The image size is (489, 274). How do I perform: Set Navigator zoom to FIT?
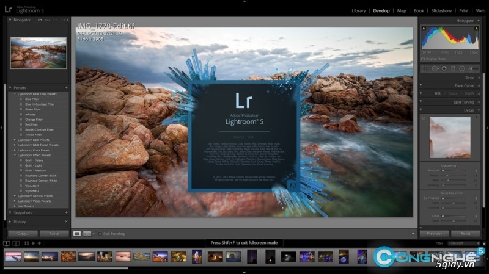pyautogui.click(x=40, y=20)
